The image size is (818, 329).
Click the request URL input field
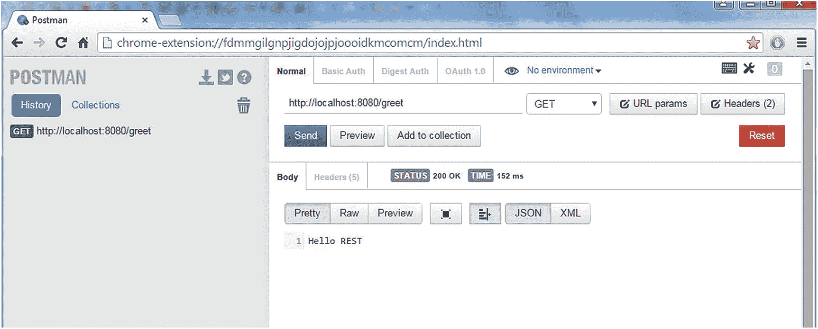point(403,103)
